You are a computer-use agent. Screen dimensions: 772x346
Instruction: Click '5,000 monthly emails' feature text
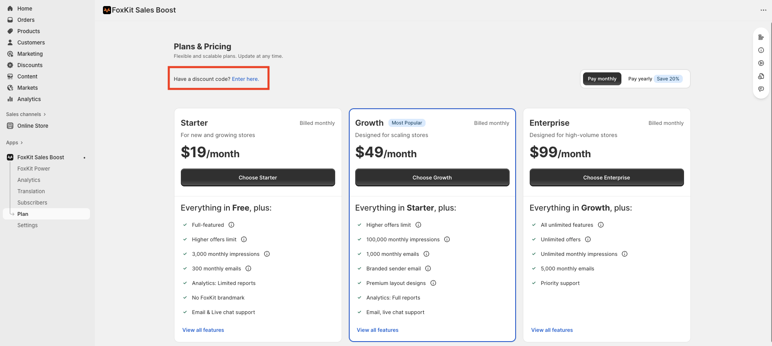point(567,268)
